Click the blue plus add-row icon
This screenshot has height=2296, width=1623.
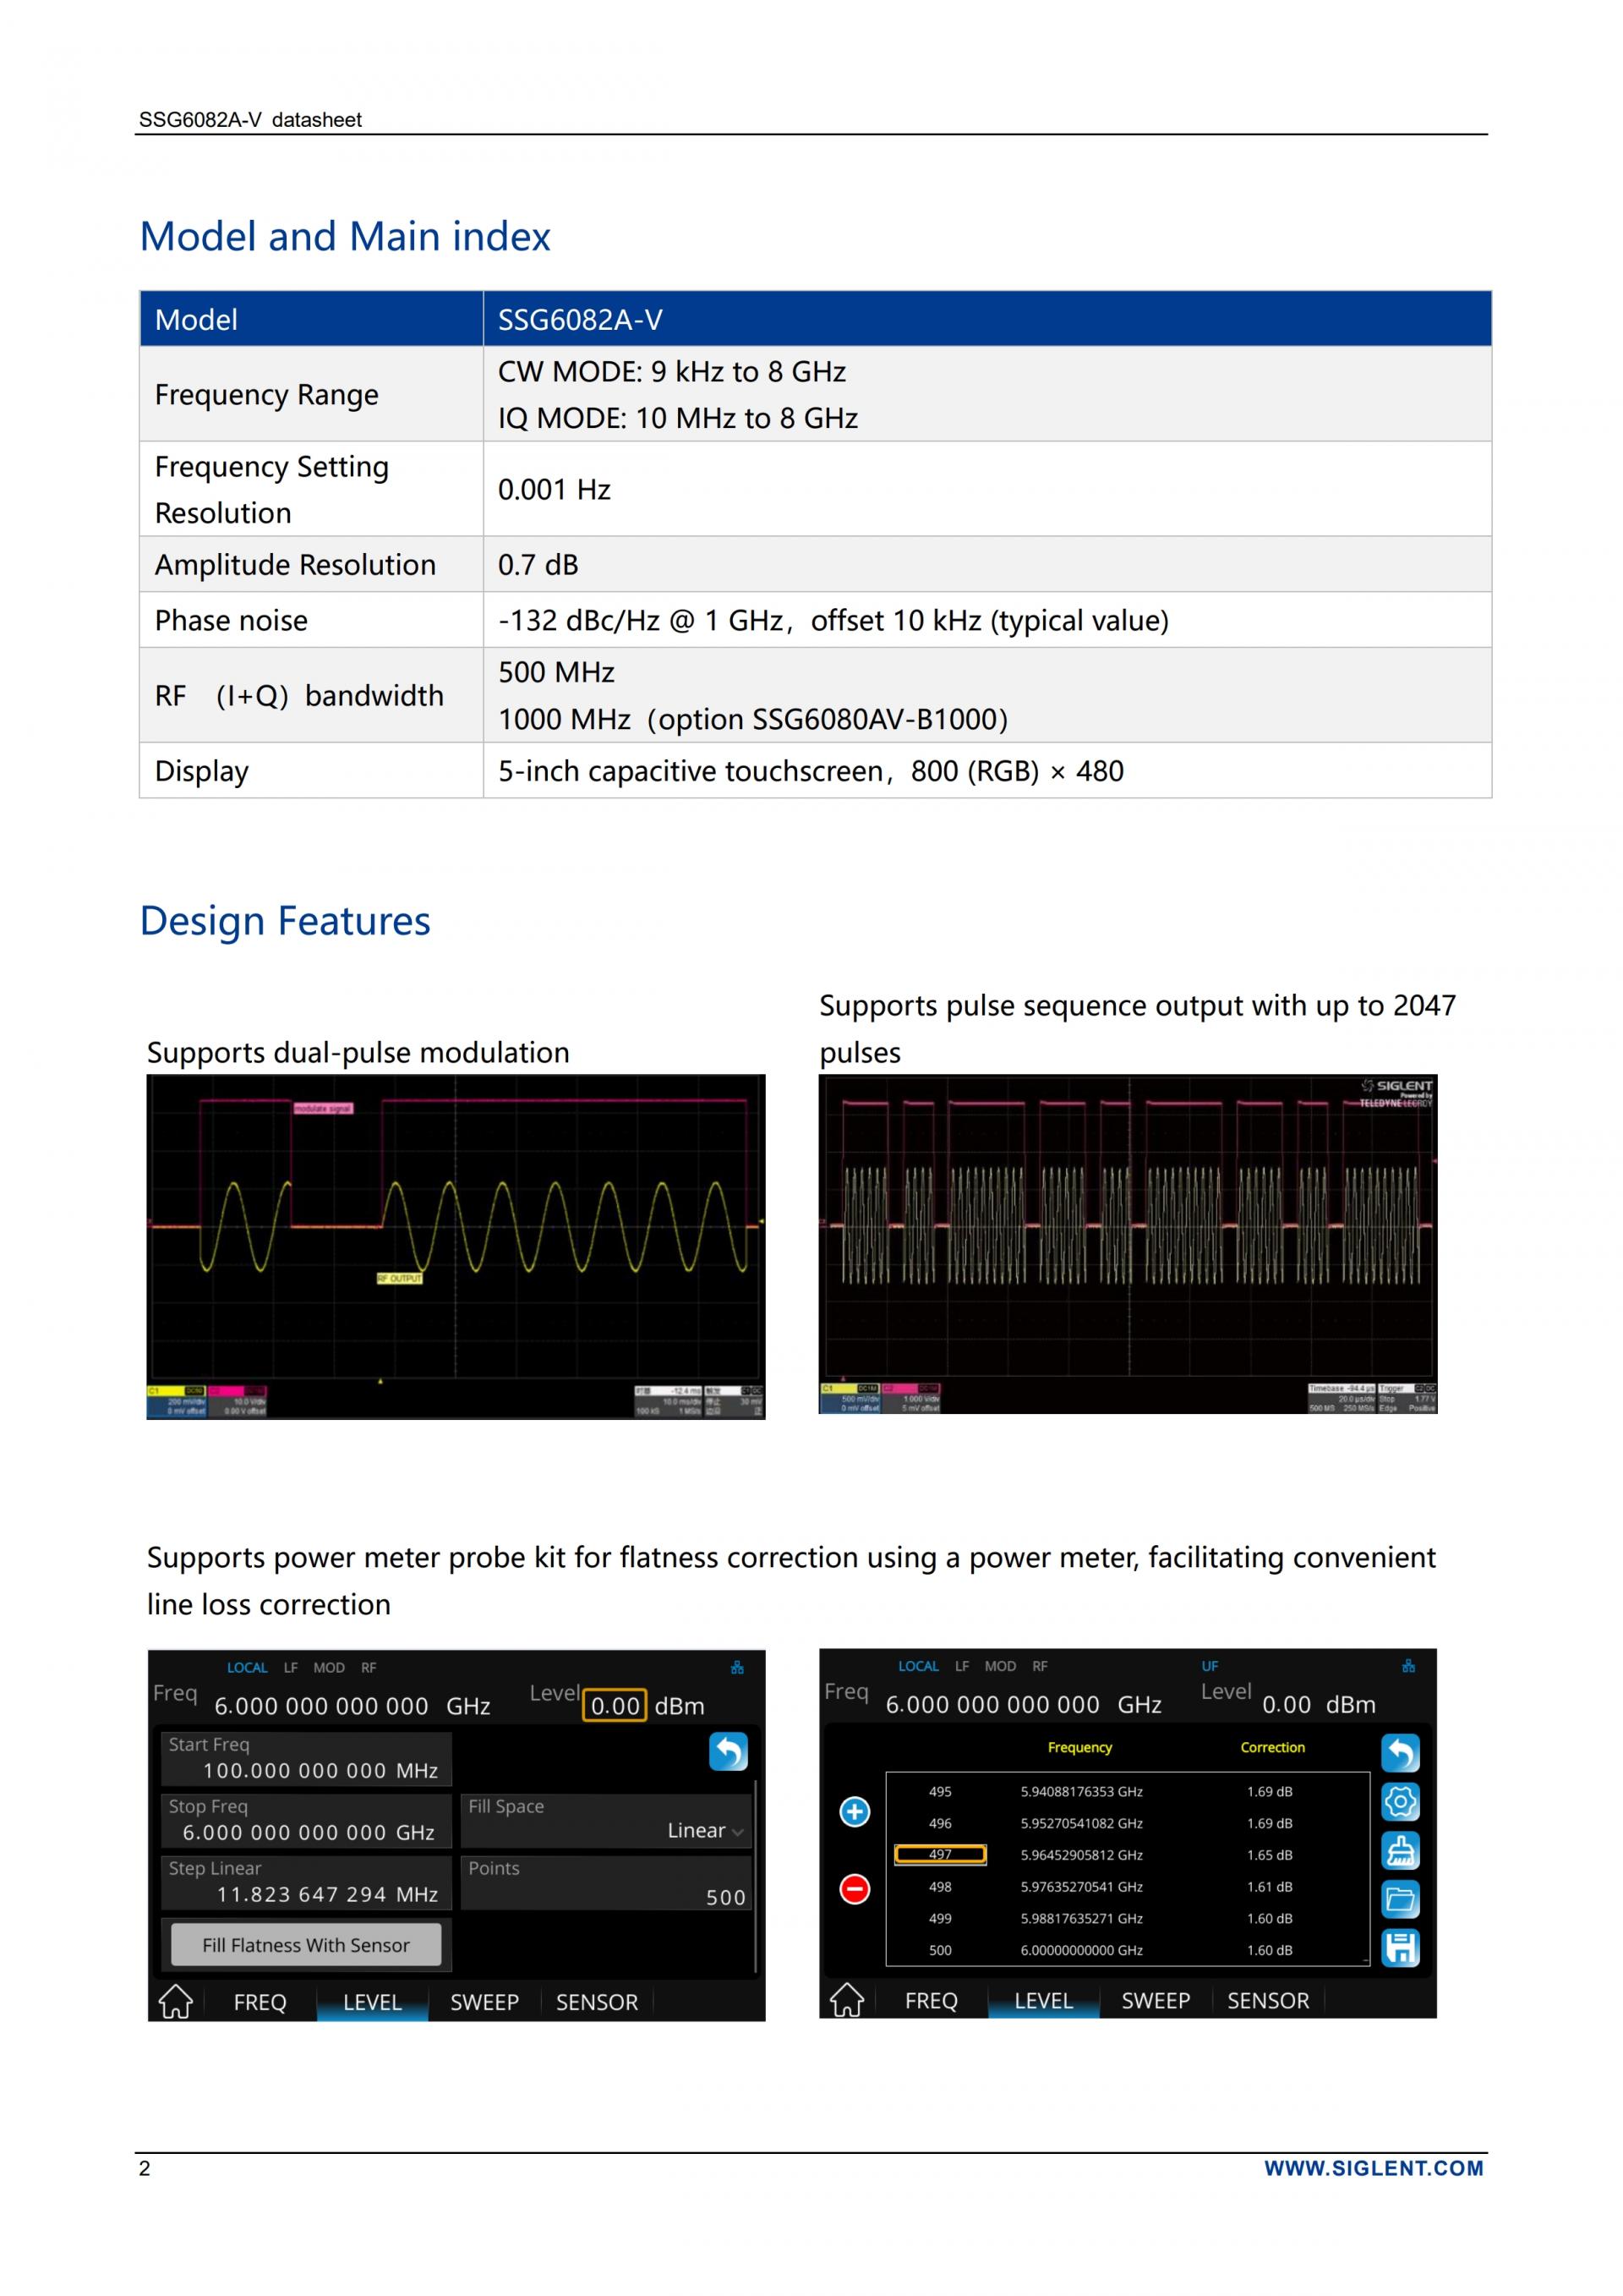855,1811
